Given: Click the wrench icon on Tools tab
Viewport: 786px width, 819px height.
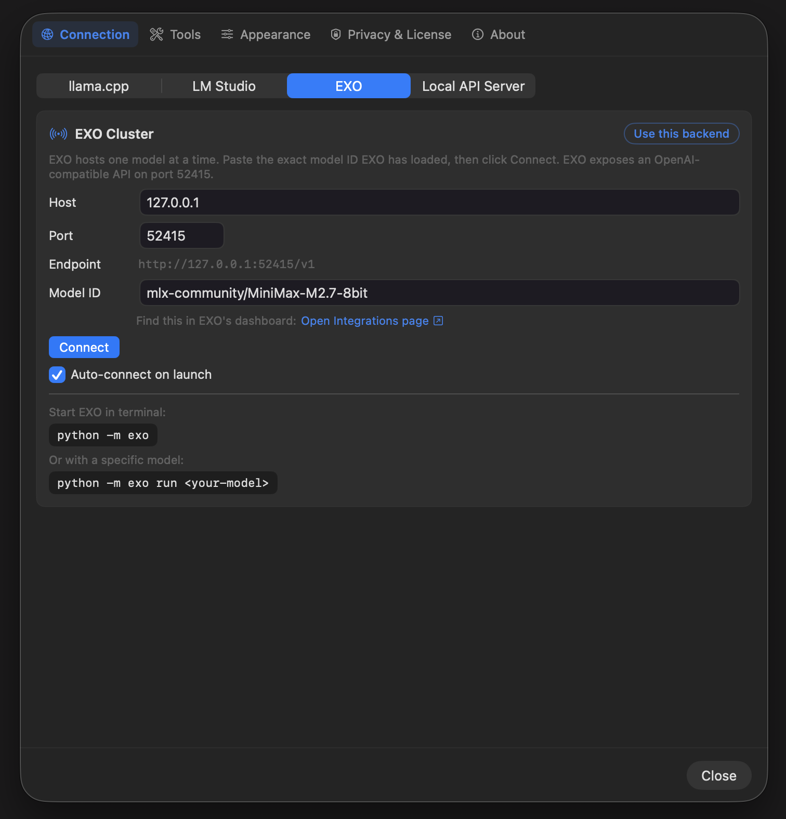Looking at the screenshot, I should coord(156,34).
